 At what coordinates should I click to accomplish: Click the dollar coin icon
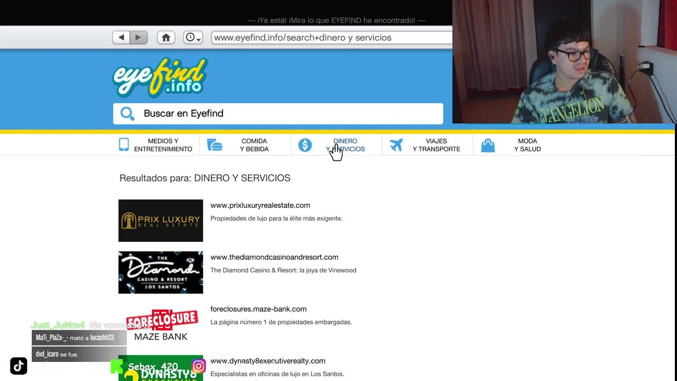tap(305, 145)
